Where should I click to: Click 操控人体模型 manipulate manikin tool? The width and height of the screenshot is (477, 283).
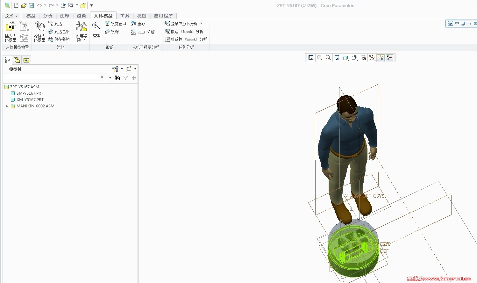point(40,31)
